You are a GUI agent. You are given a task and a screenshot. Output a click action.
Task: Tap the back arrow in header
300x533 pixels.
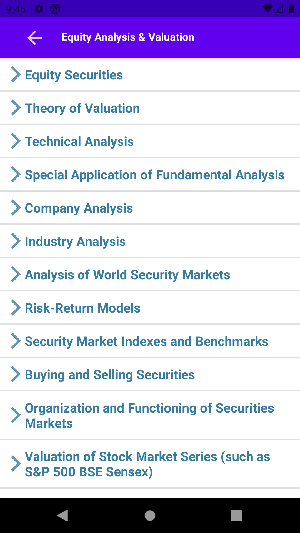click(x=35, y=38)
